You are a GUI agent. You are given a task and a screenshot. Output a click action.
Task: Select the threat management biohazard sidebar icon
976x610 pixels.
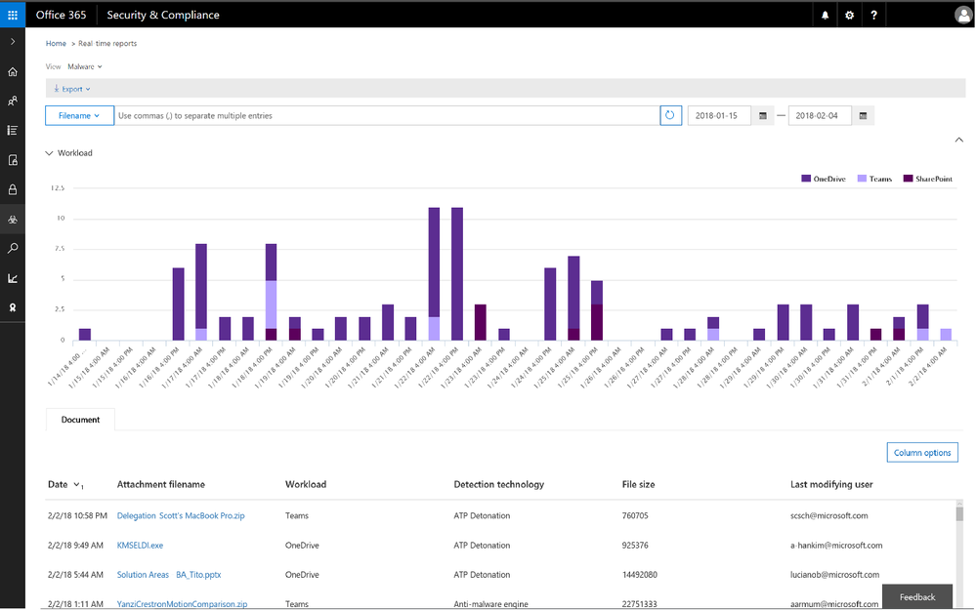point(13,219)
